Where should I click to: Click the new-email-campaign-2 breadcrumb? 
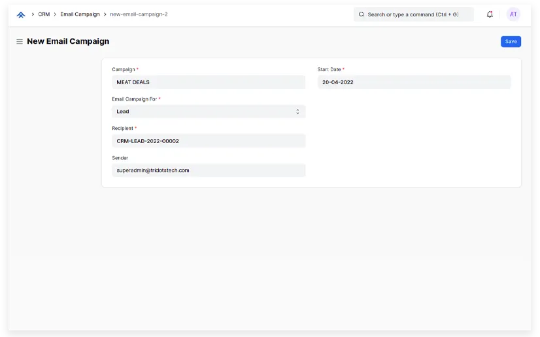139,14
